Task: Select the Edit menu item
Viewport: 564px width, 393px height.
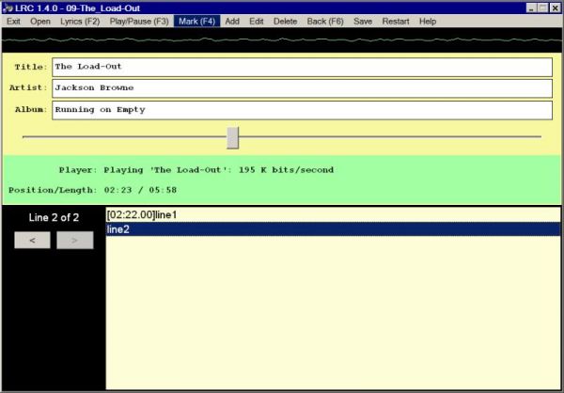Action: 257,22
